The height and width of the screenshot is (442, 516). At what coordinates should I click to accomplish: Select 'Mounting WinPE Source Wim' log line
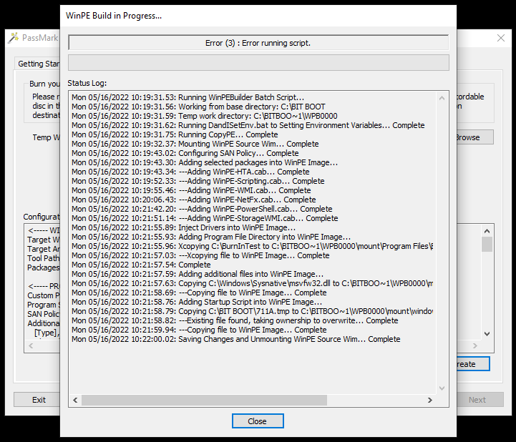click(195, 144)
